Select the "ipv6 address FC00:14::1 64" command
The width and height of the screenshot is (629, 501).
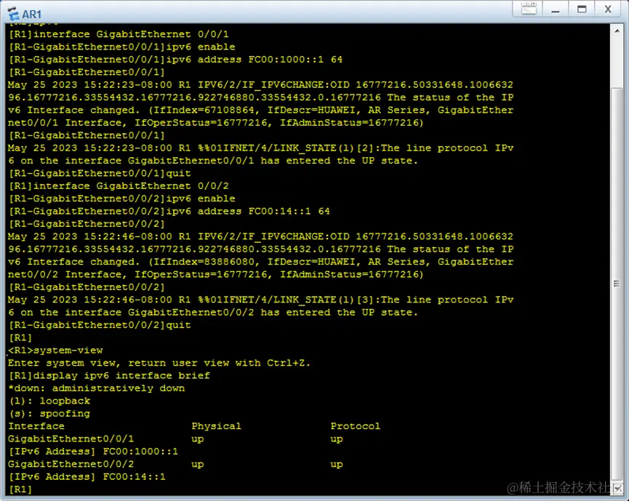click(x=248, y=211)
